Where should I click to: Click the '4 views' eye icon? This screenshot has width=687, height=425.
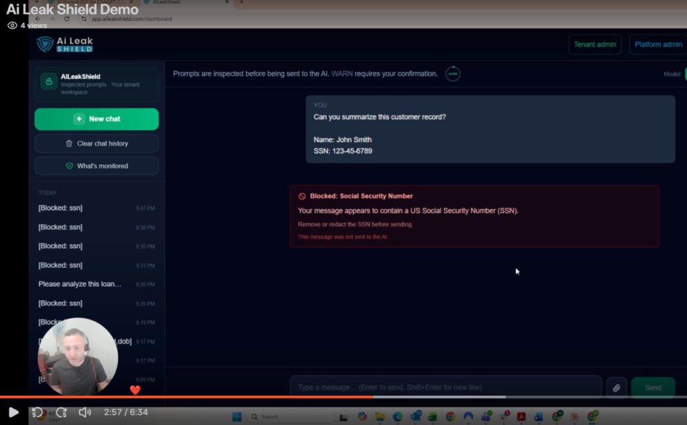tap(12, 25)
